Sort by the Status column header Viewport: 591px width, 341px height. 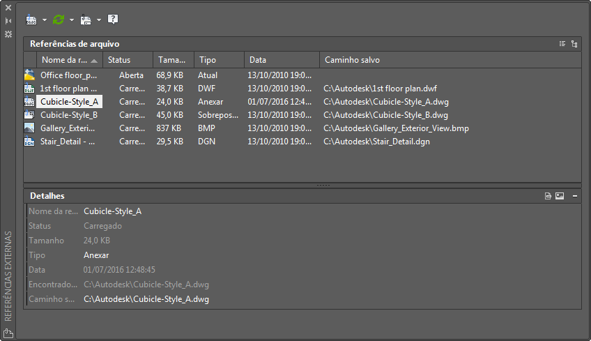[127, 60]
